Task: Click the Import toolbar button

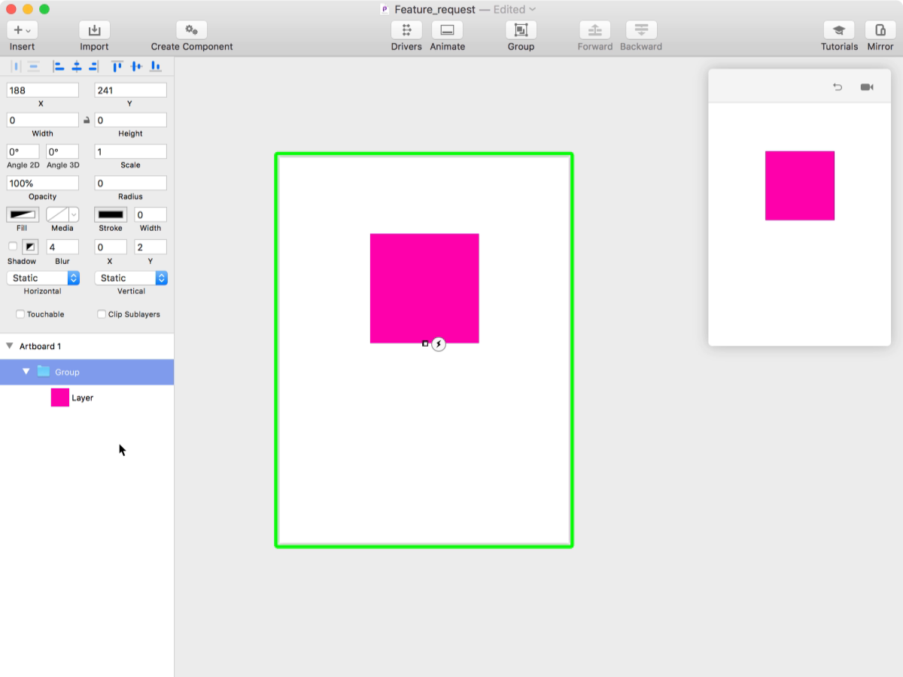Action: coord(94,30)
